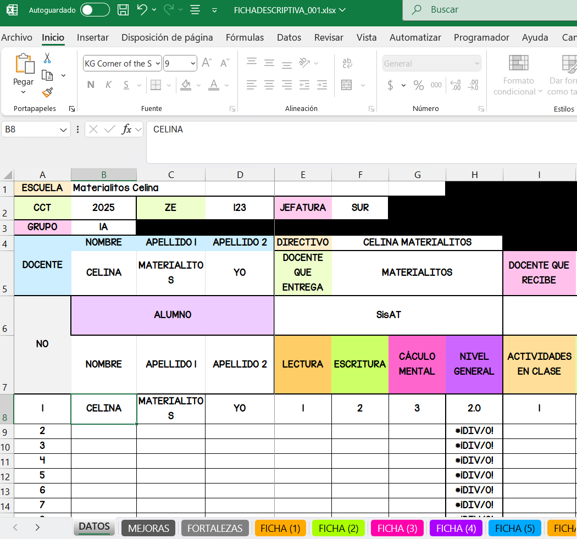Click the Select All corner triangle
This screenshot has width=577, height=539.
(x=7, y=174)
